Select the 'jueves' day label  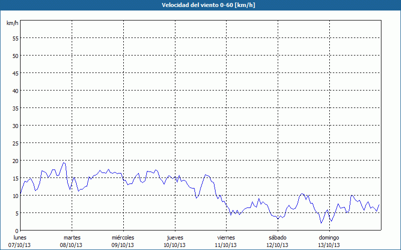174,237
